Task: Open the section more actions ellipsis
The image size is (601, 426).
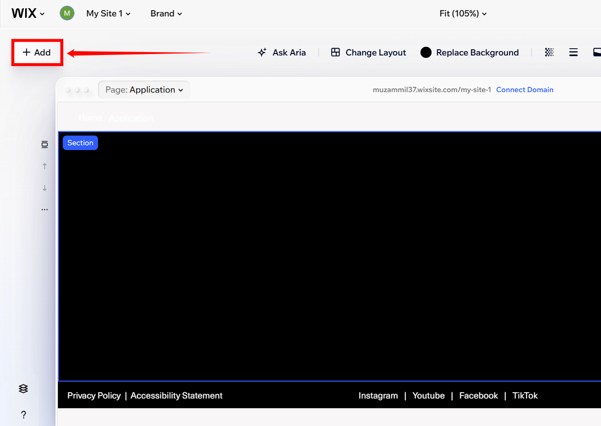Action: [44, 210]
